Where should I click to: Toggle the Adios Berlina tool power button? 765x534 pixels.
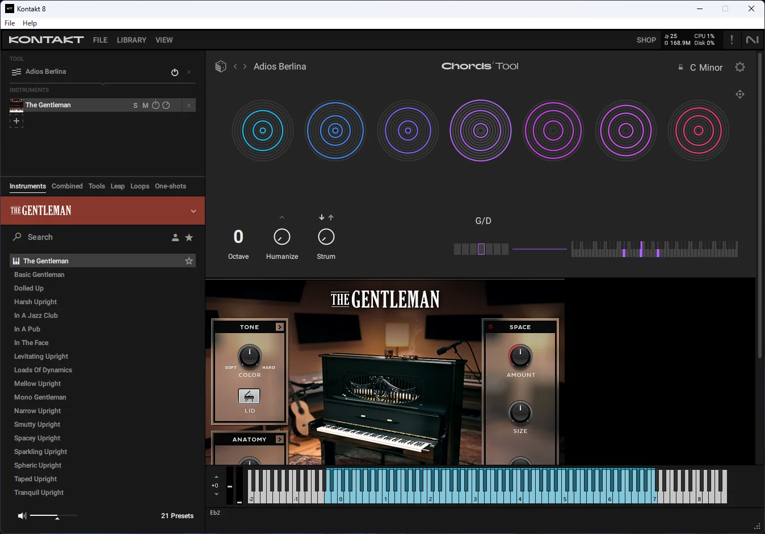pos(175,72)
